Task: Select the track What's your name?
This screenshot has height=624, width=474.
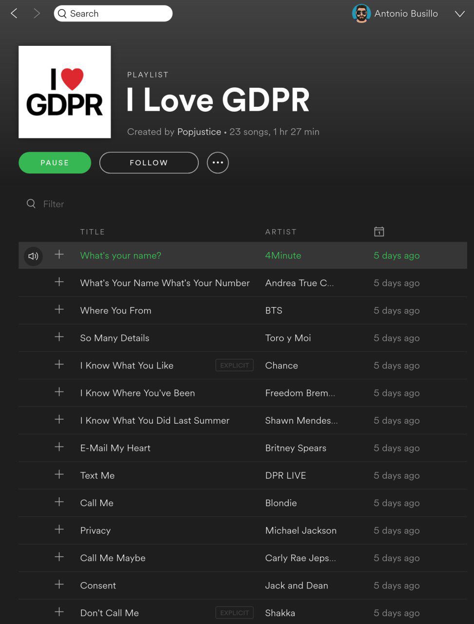Action: 120,255
